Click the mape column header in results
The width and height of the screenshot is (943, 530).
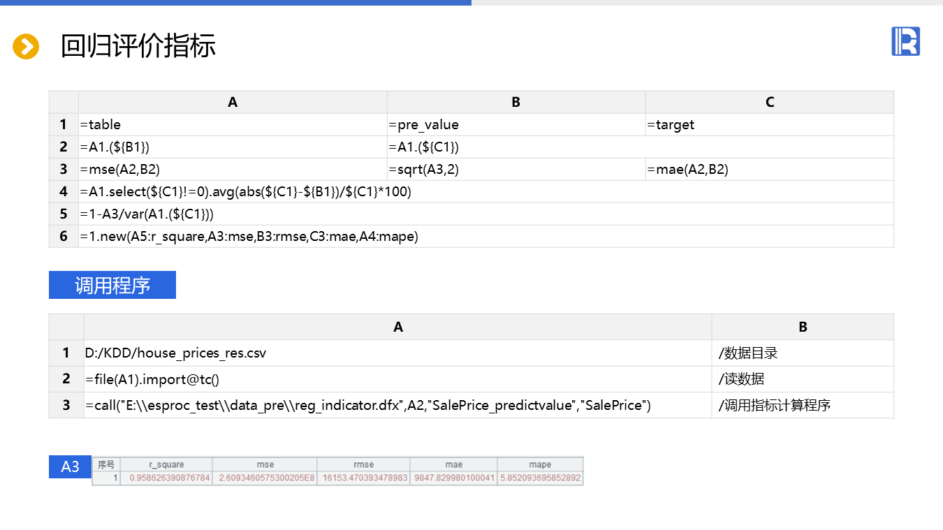click(540, 464)
